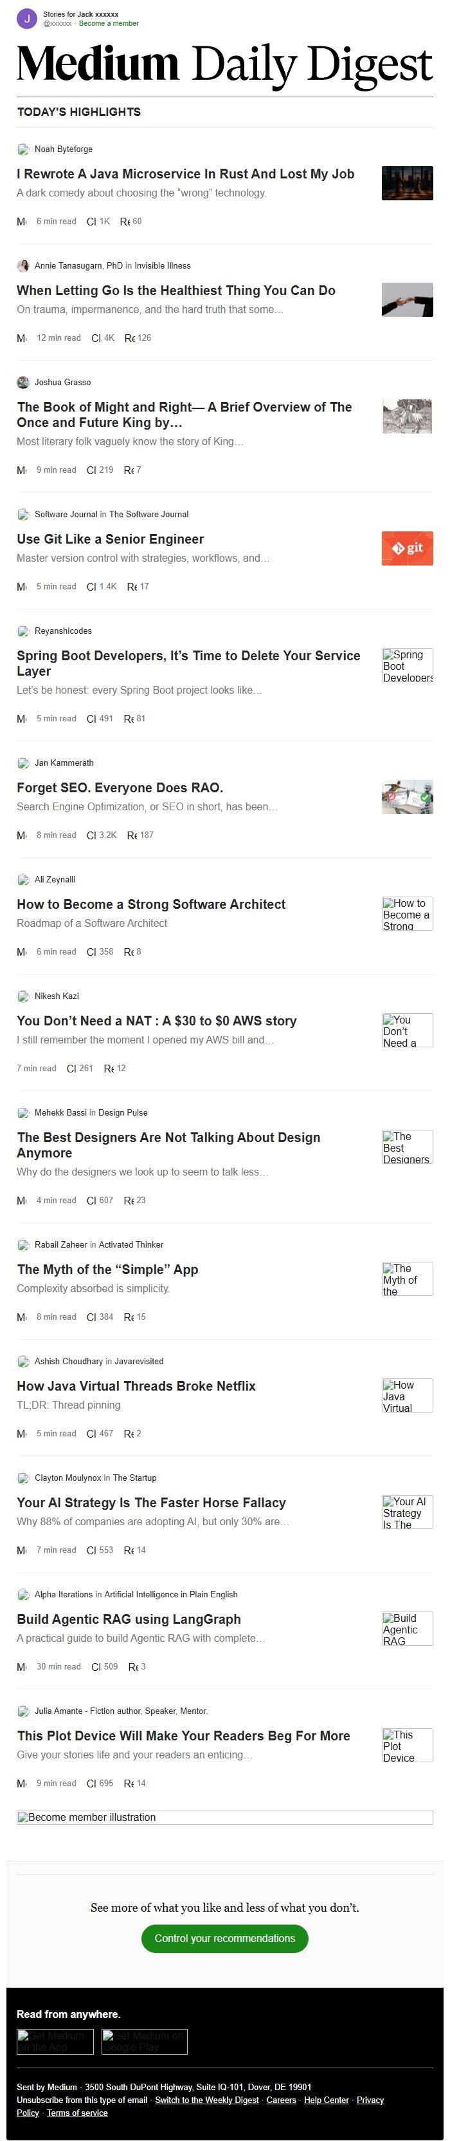Open Noah Byteforge's profile avatar
The image size is (450, 2141).
tap(22, 149)
